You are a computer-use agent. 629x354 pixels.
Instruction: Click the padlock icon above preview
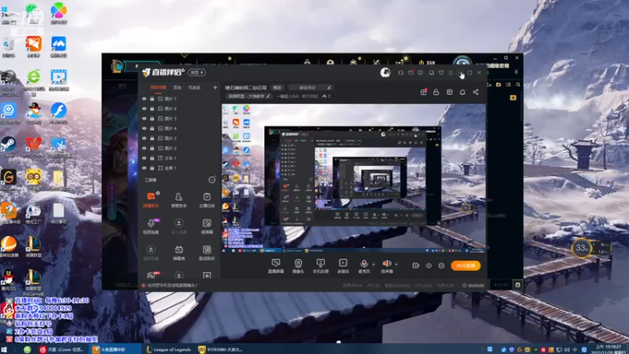coord(436,92)
